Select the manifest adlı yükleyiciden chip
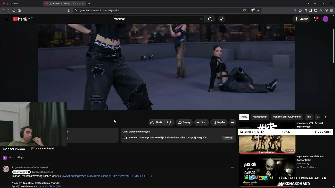This screenshot has height=188, width=335. (x=287, y=117)
